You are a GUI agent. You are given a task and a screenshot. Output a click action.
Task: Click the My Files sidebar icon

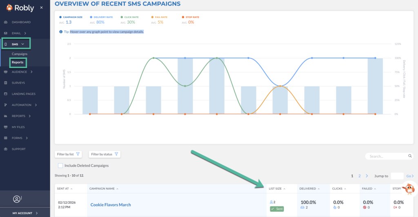pyautogui.click(x=6, y=127)
